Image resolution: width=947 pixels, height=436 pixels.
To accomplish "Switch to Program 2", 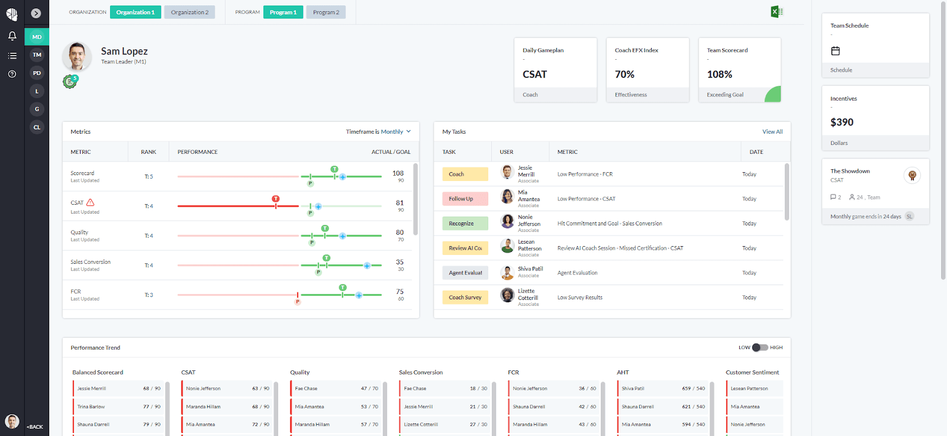I will pyautogui.click(x=326, y=12).
